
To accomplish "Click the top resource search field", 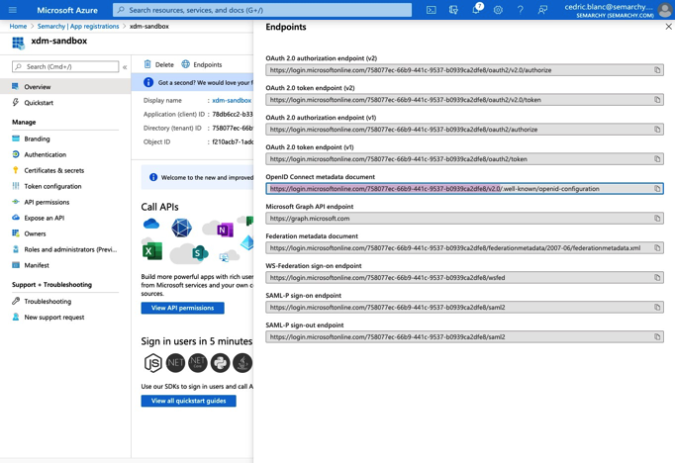I will click(262, 10).
